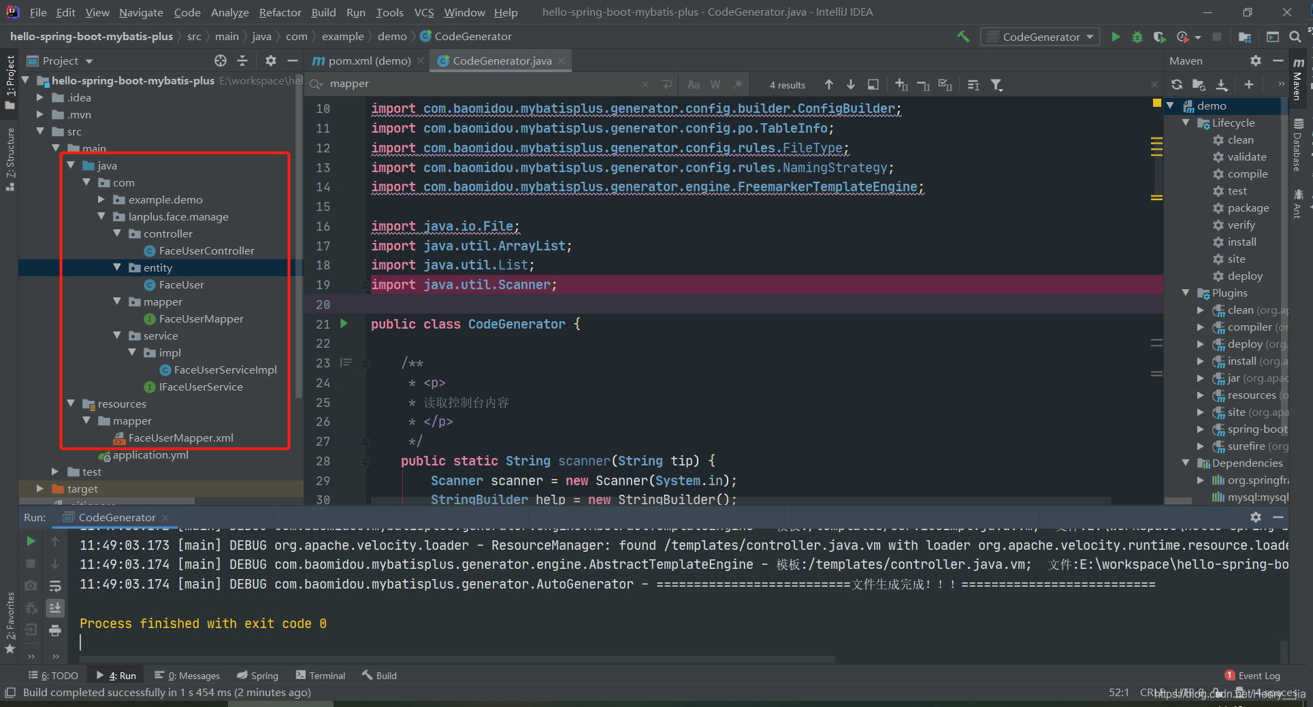Open the Event Log
Screen dimensions: 1313x707
(x=1252, y=676)
